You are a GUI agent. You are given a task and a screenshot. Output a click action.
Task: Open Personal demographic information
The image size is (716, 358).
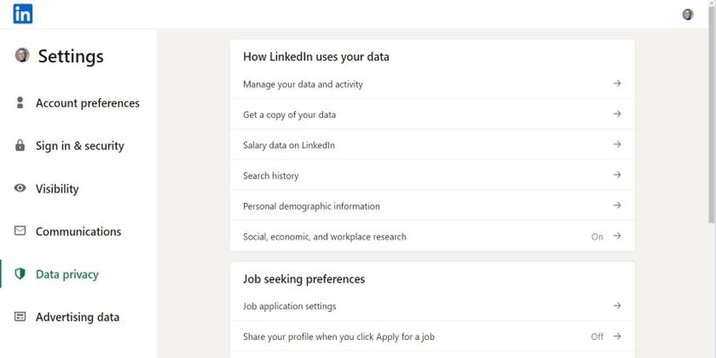click(x=311, y=206)
